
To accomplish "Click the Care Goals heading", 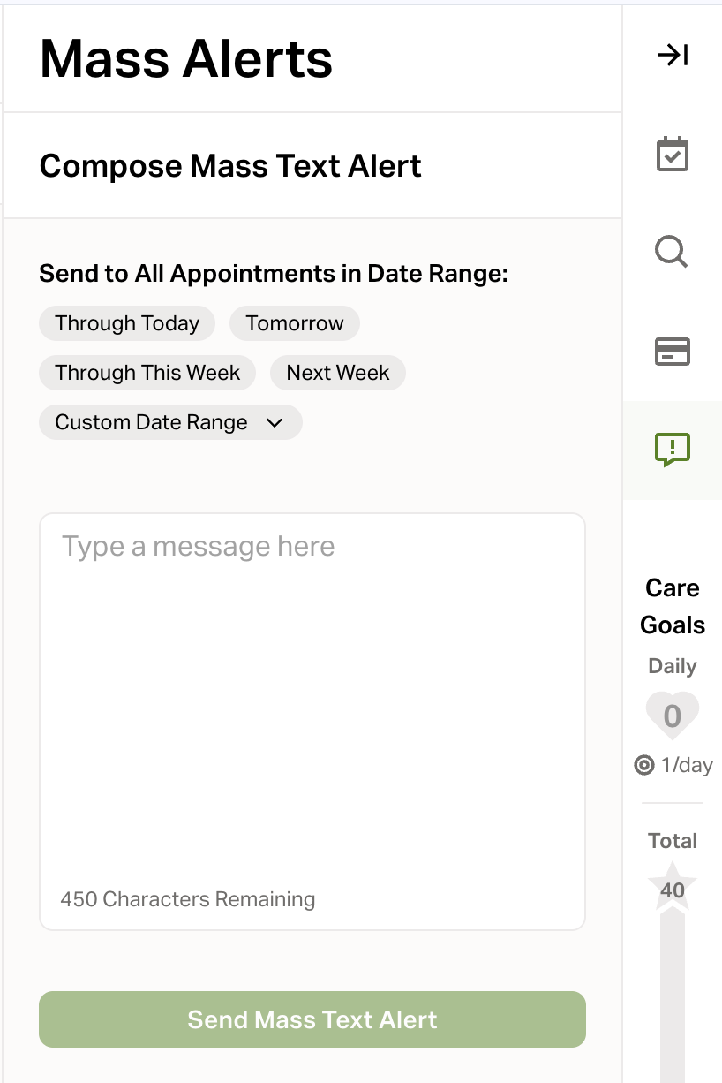I will click(x=673, y=607).
